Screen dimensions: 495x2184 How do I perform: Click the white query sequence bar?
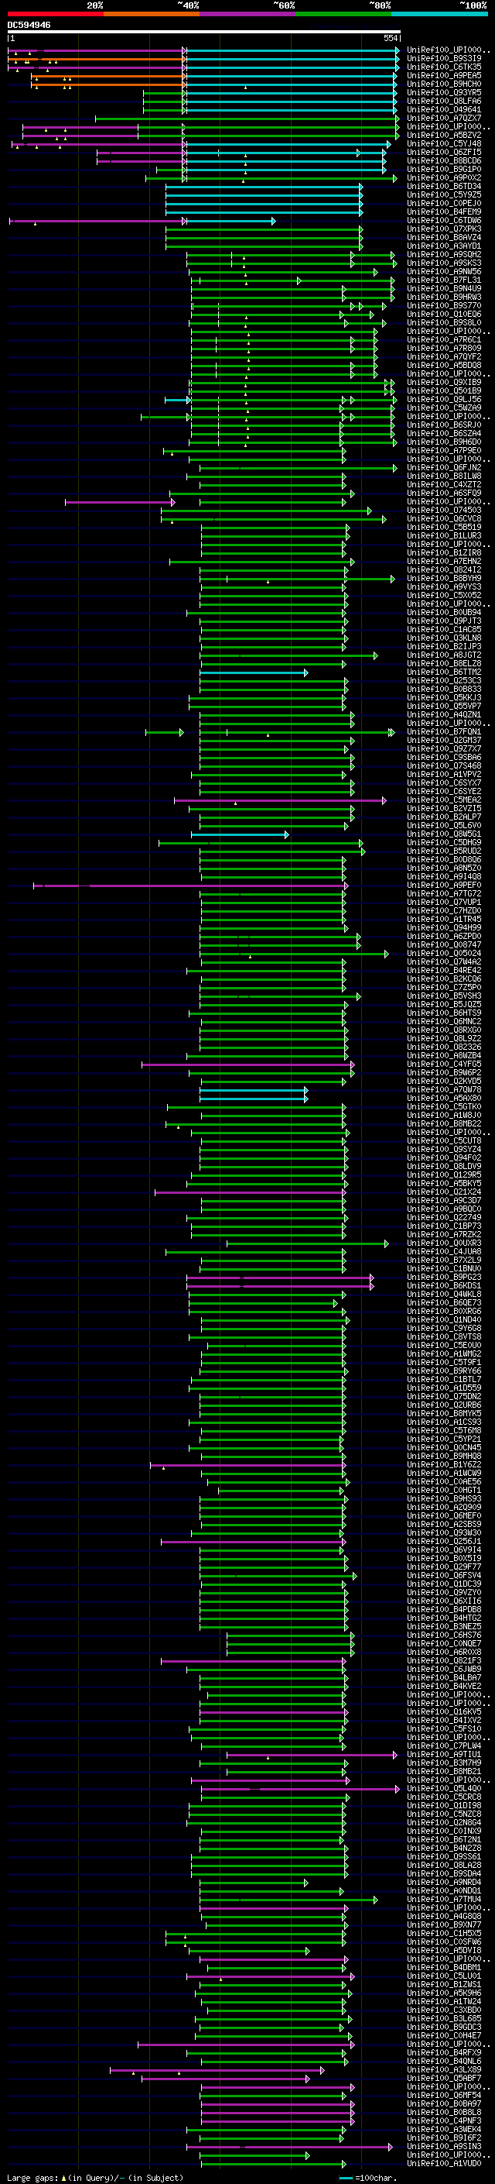coord(204,33)
